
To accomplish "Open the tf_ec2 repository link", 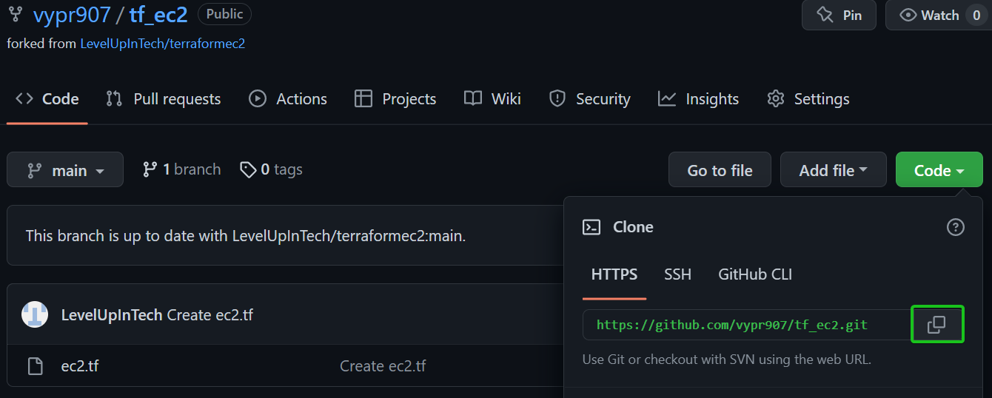I will (x=158, y=14).
